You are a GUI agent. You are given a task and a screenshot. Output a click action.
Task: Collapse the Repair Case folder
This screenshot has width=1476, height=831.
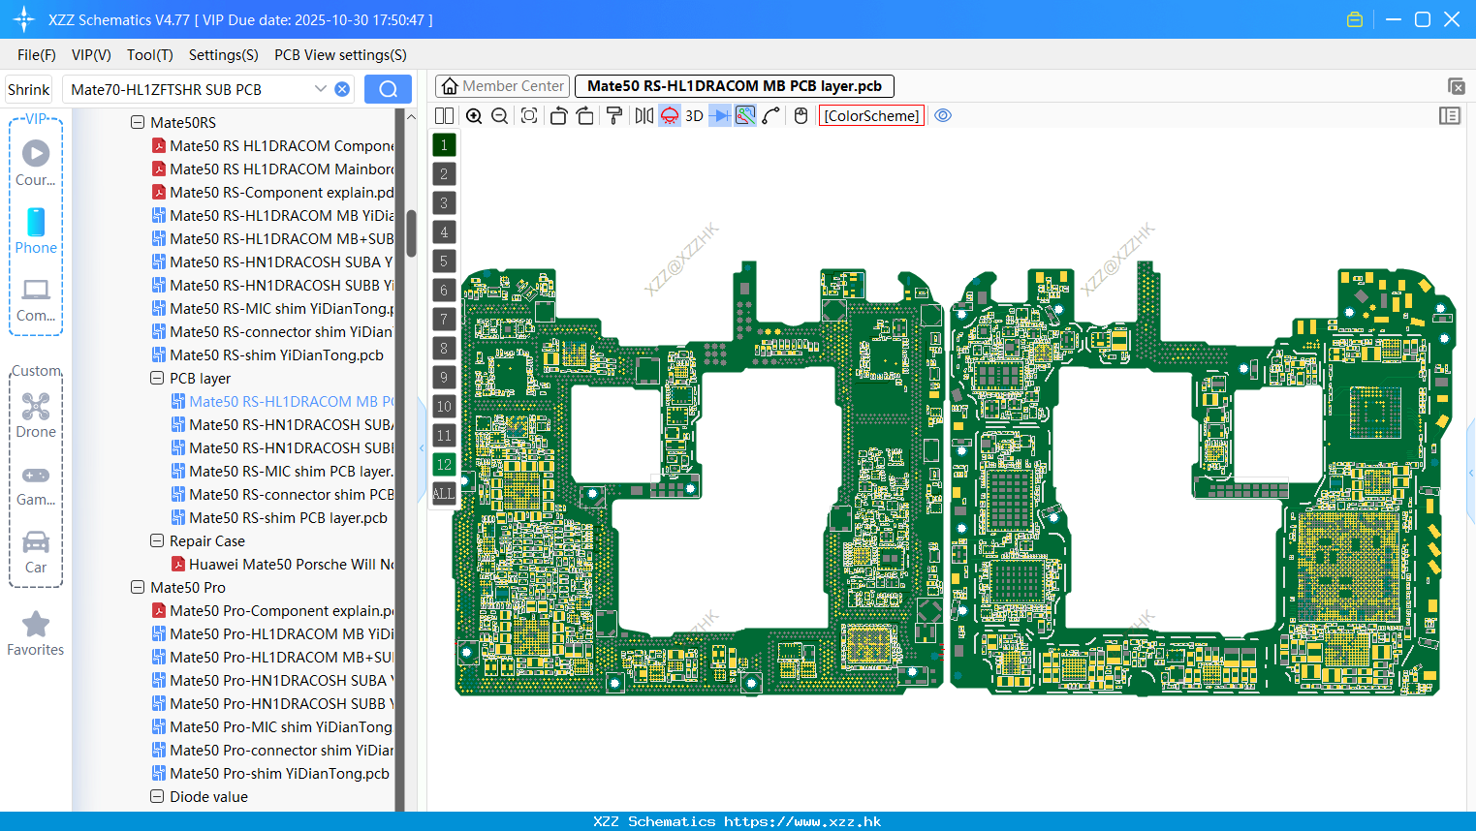tap(157, 540)
